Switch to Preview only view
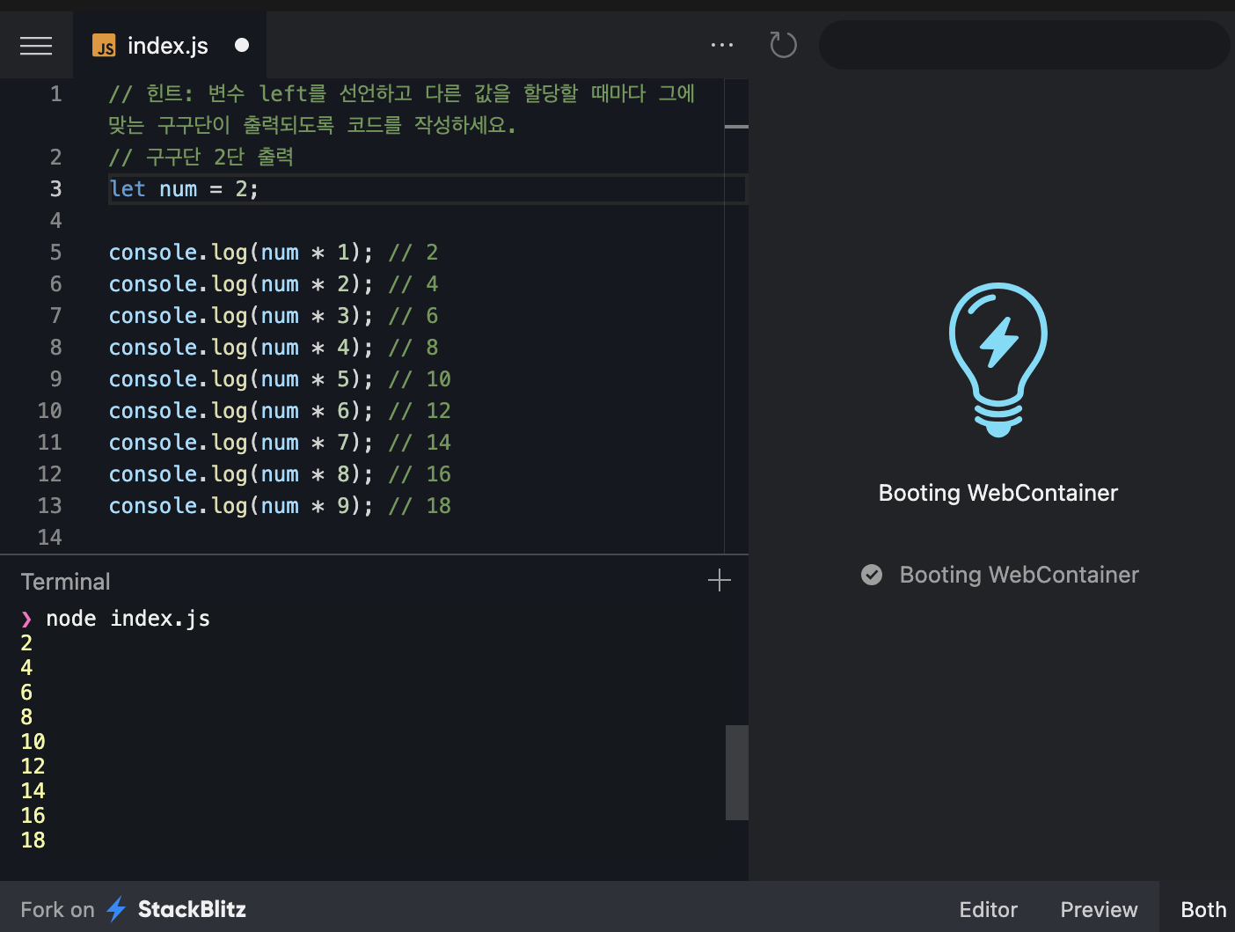Screen dimensions: 1235x932 [1099, 909]
